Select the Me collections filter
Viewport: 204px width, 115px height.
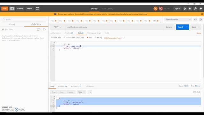pyautogui.click(x=6, y=29)
